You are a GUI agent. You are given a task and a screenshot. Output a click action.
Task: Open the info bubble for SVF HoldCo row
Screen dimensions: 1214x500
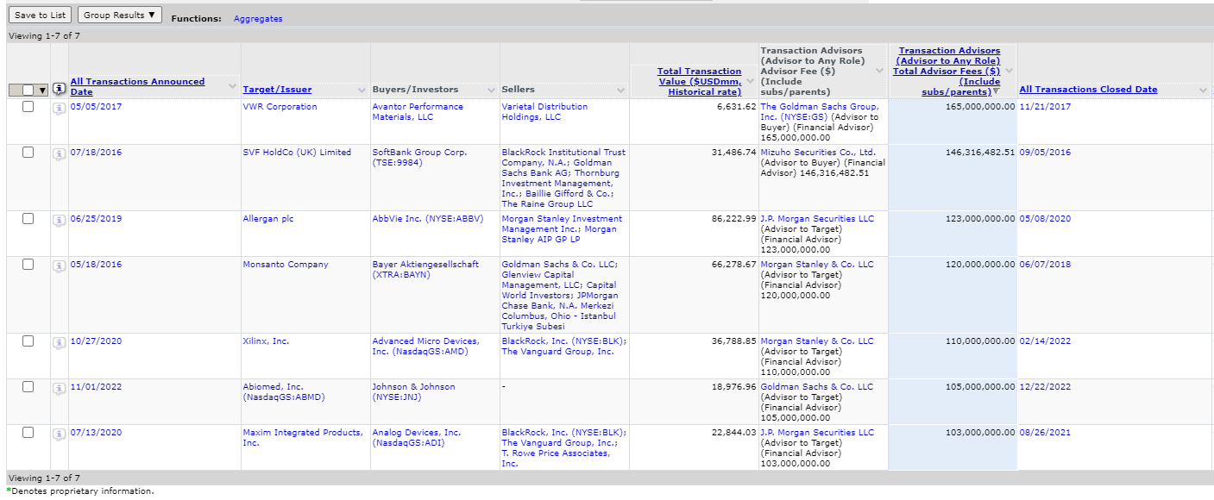59,153
